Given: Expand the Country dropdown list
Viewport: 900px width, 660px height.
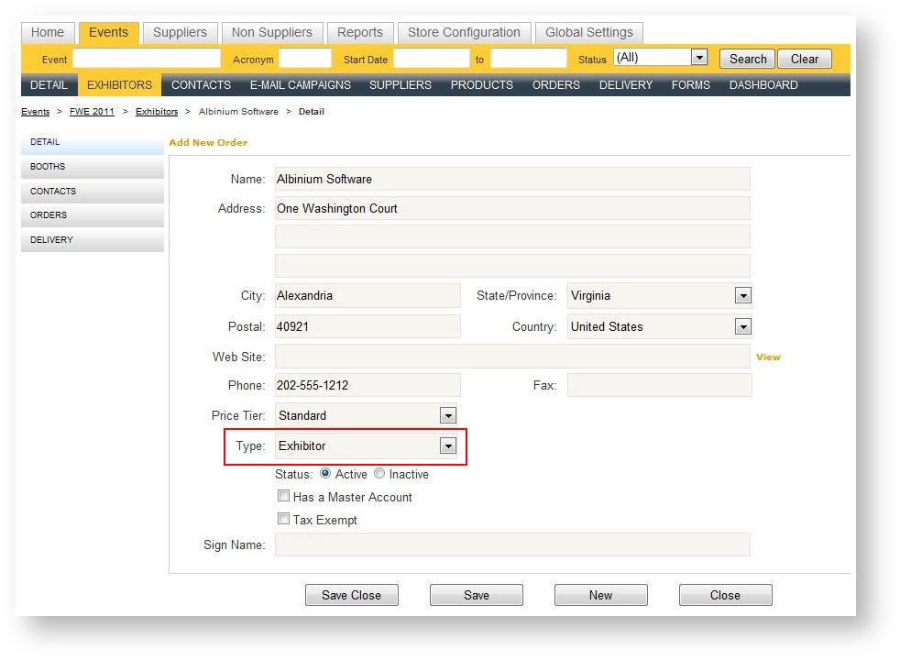Looking at the screenshot, I should [742, 327].
